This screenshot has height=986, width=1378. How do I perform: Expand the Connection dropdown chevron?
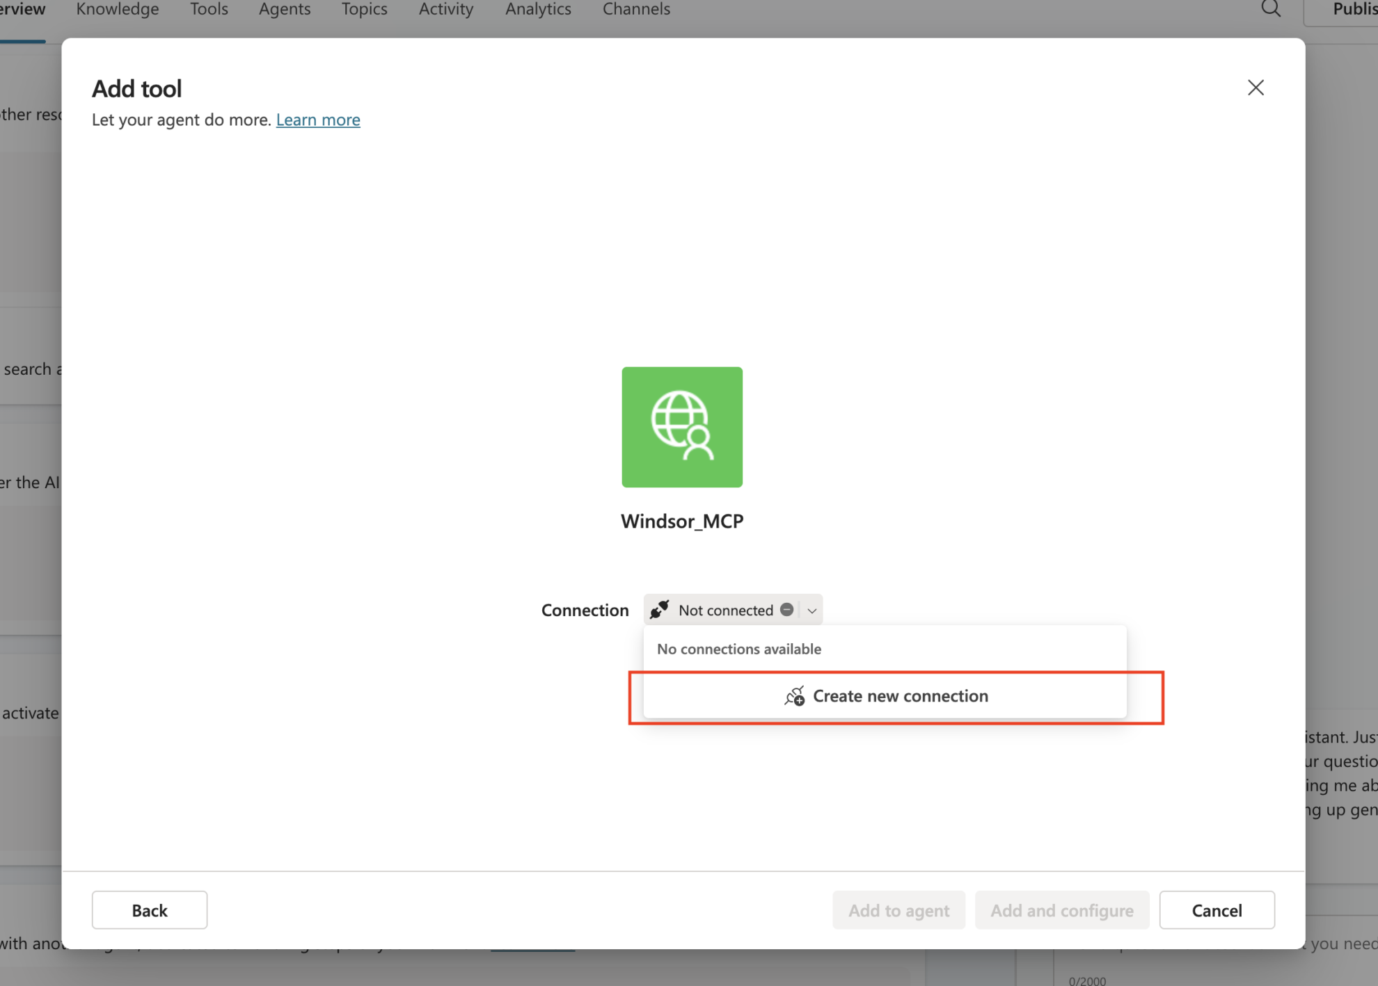[x=811, y=611]
